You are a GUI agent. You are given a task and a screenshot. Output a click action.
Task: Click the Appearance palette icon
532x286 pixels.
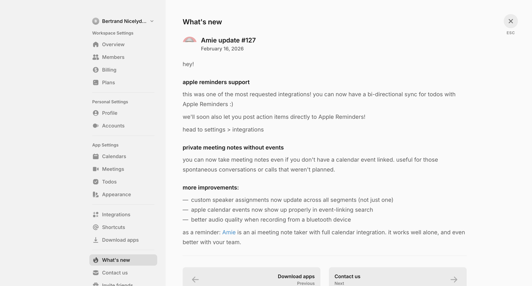coord(96,194)
